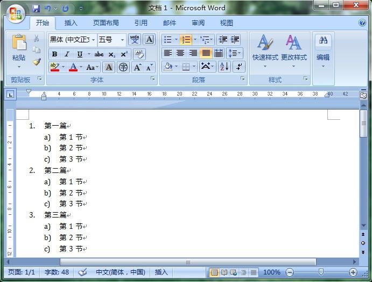The width and height of the screenshot is (372, 282).
Task: Click the Clear Formatting eraser icon
Action: pyautogui.click(x=139, y=54)
